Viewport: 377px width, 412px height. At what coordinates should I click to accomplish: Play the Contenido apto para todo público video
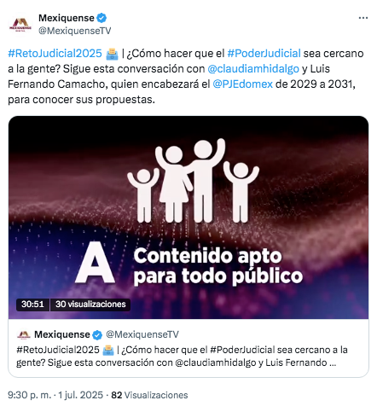(x=188, y=218)
